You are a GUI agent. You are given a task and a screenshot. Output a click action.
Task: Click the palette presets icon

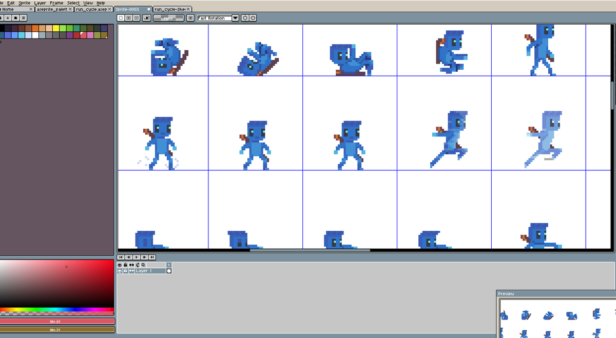click(15, 18)
